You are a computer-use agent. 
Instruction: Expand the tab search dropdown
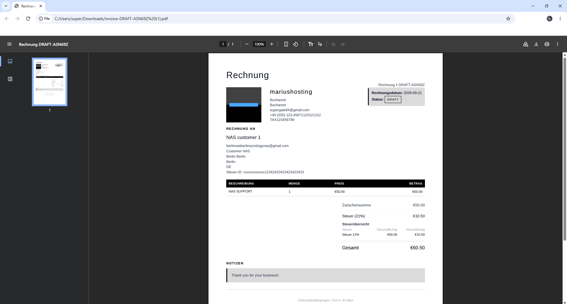(6, 6)
